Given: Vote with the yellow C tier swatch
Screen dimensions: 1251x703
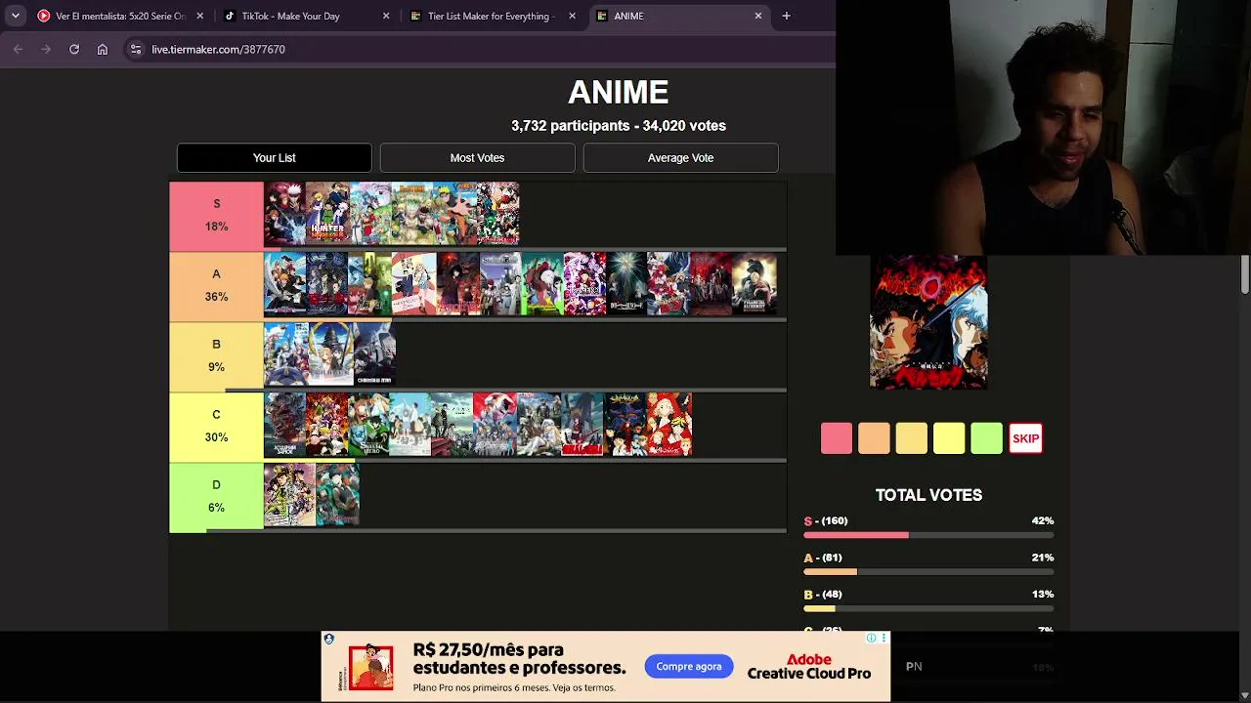Looking at the screenshot, I should pos(949,438).
